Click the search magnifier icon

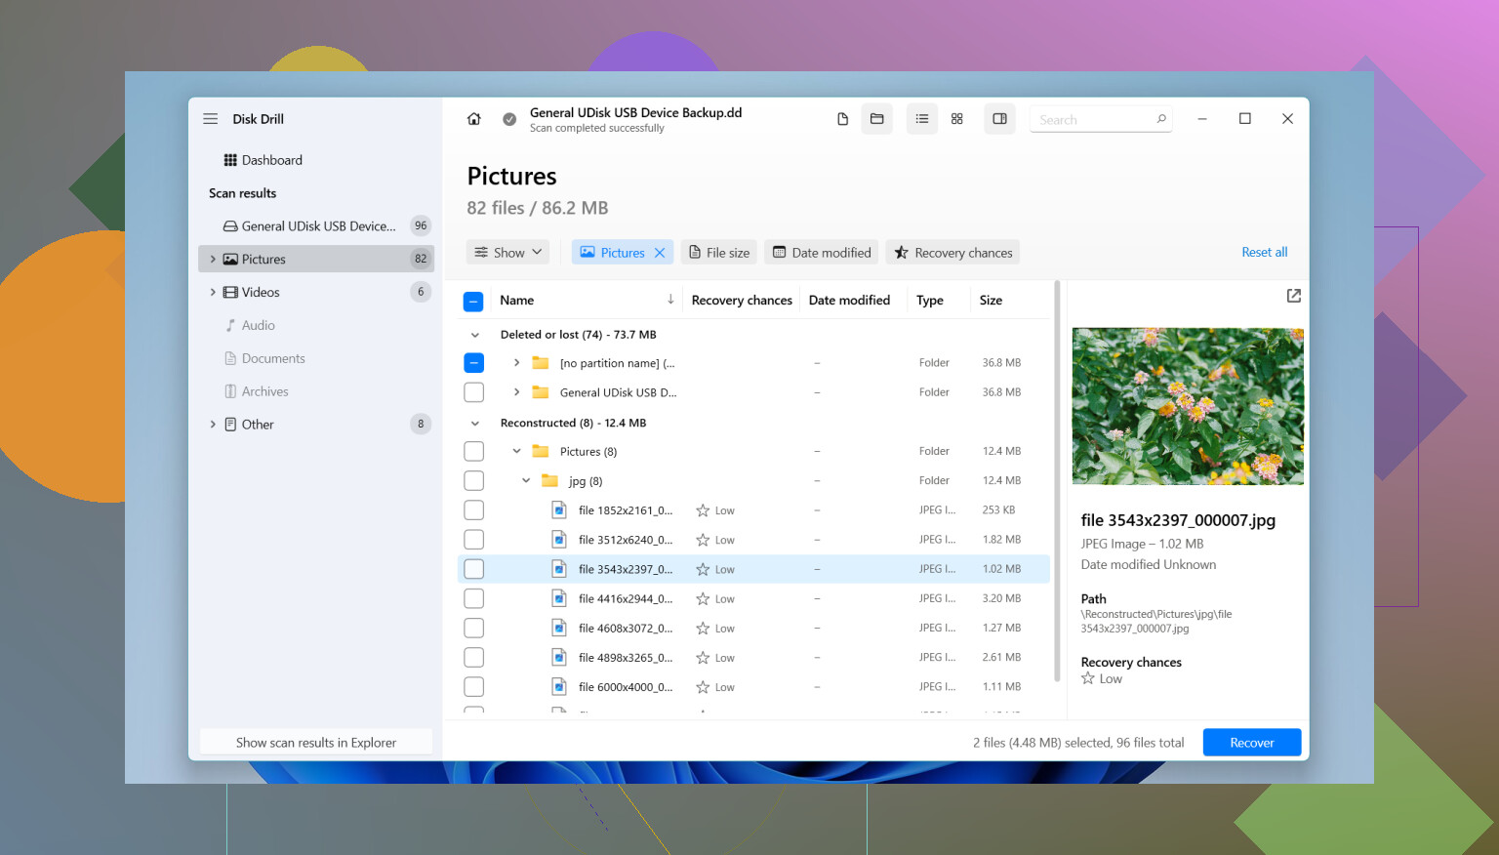(x=1161, y=119)
